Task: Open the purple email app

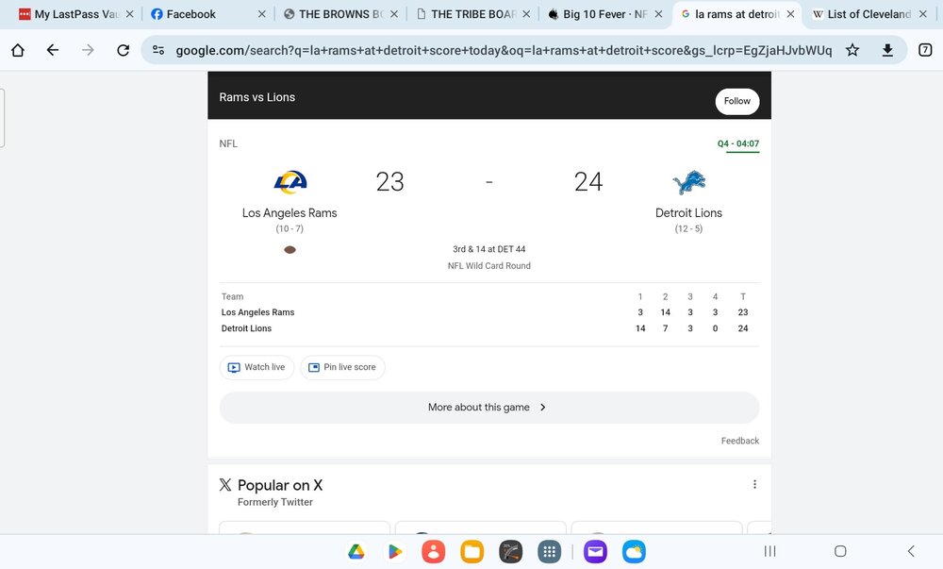Action: (x=595, y=551)
